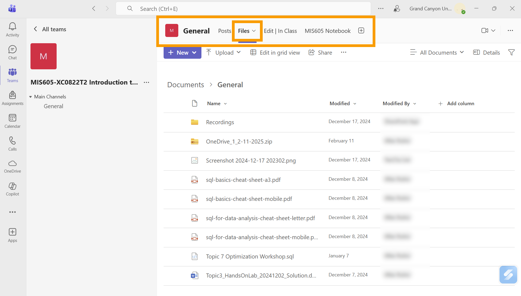
Task: Open the All Documents view dropdown
Action: [437, 52]
